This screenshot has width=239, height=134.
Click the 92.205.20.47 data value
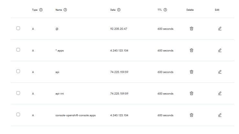[x=119, y=29]
